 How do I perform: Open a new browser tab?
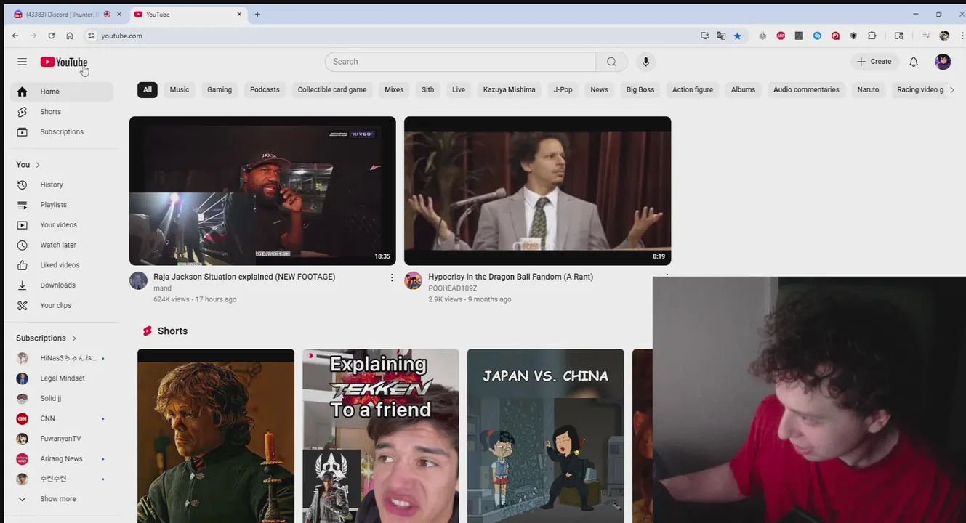click(x=257, y=14)
